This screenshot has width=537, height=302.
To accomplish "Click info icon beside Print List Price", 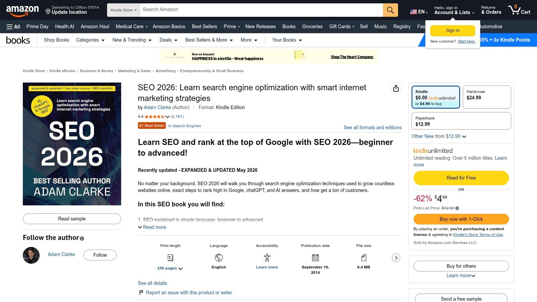I will tap(457, 208).
